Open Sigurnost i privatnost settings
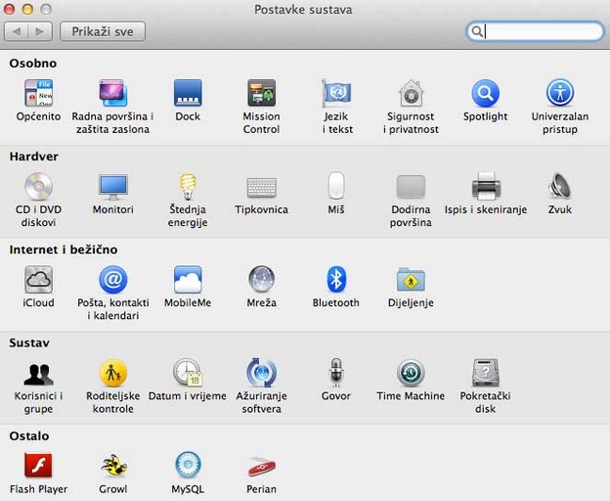The width and height of the screenshot is (610, 501). [x=411, y=94]
